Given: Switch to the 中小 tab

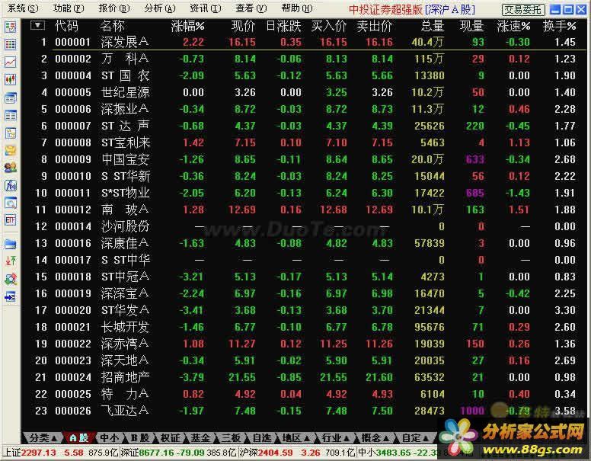Looking at the screenshot, I should point(109,438).
